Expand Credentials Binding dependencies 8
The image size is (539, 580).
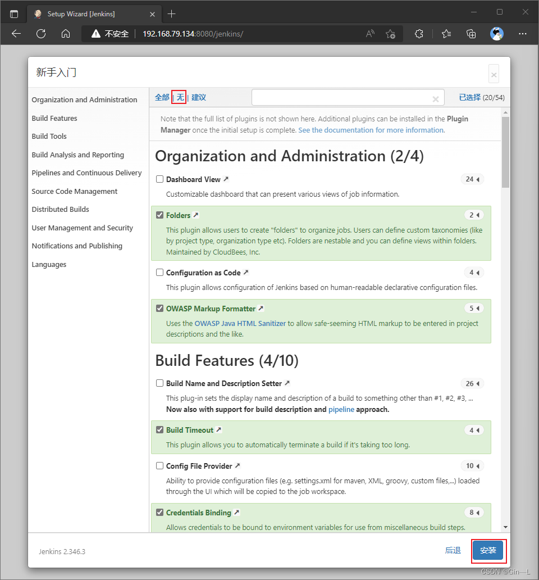pos(474,513)
